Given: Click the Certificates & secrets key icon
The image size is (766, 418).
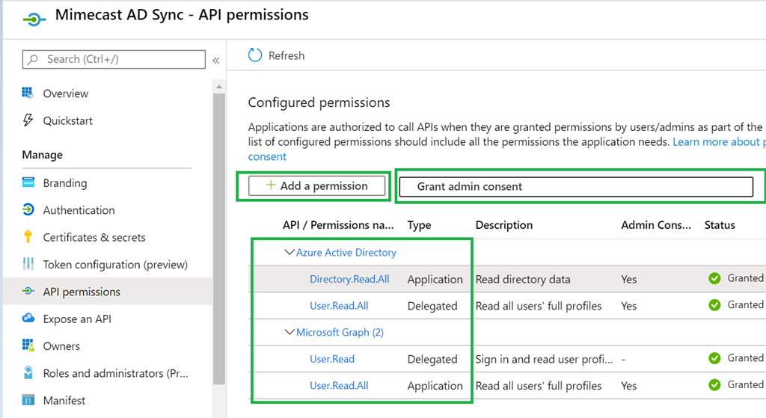Looking at the screenshot, I should click(x=28, y=237).
